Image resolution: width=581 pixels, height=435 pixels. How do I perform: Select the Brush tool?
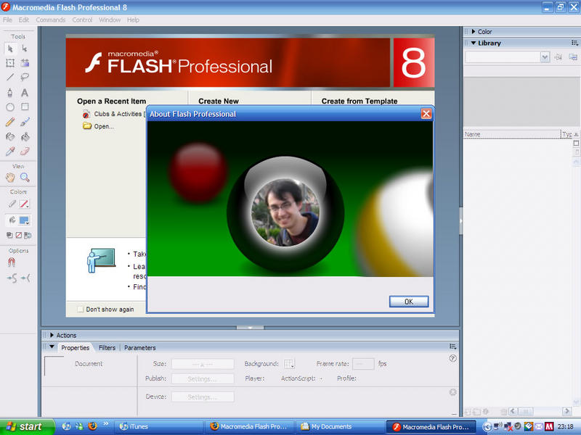tap(25, 122)
